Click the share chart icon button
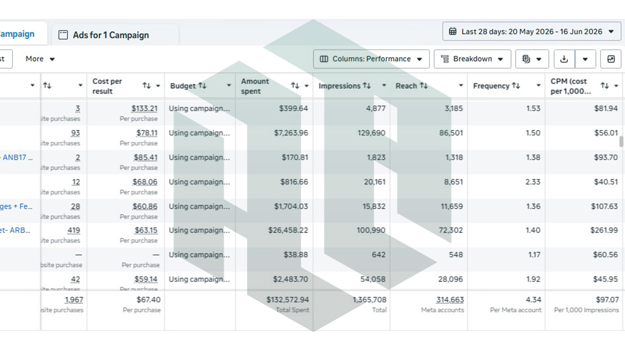 coord(611,59)
